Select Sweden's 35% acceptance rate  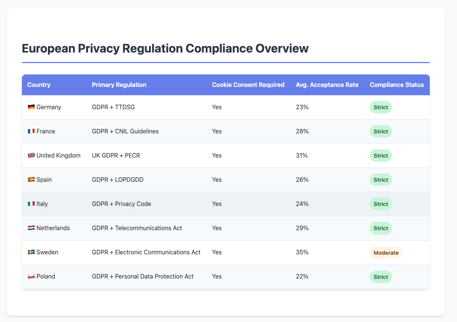click(302, 252)
